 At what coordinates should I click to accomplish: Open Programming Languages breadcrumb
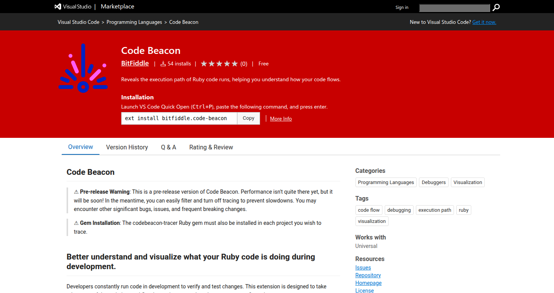click(x=134, y=22)
